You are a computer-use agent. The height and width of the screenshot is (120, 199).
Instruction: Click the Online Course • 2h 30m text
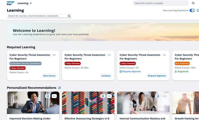click(77, 68)
